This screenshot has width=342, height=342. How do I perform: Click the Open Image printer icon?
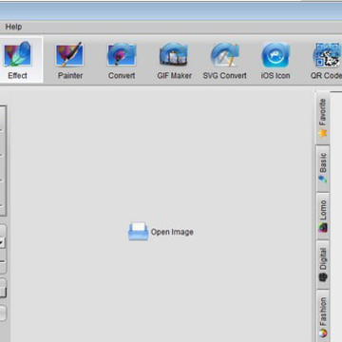pyautogui.click(x=139, y=231)
